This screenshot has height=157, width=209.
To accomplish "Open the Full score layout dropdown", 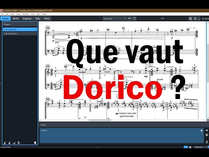I will [x=115, y=19].
